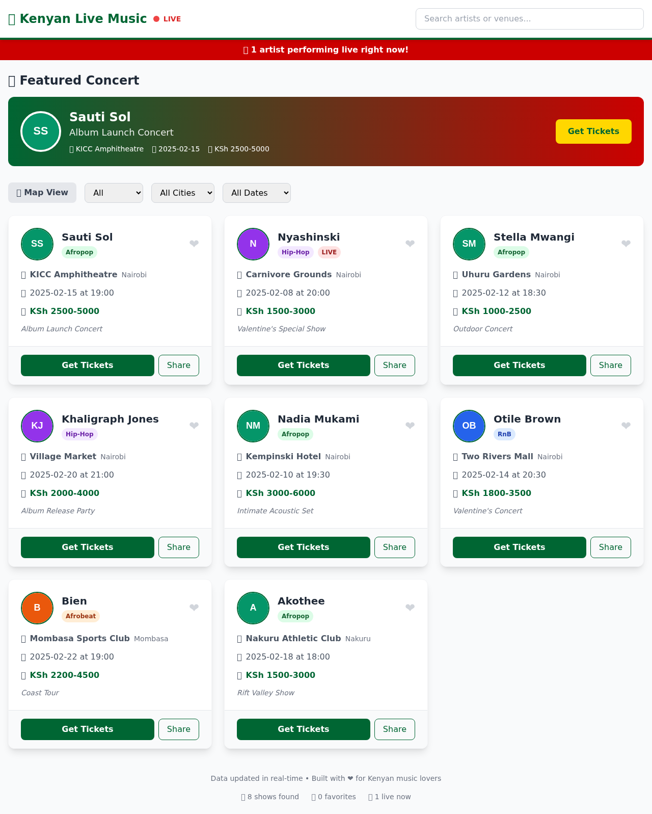Screen dimensions: 652x814
Task: Get Tickets for Khaligraph Jones party
Action: [x=88, y=547]
